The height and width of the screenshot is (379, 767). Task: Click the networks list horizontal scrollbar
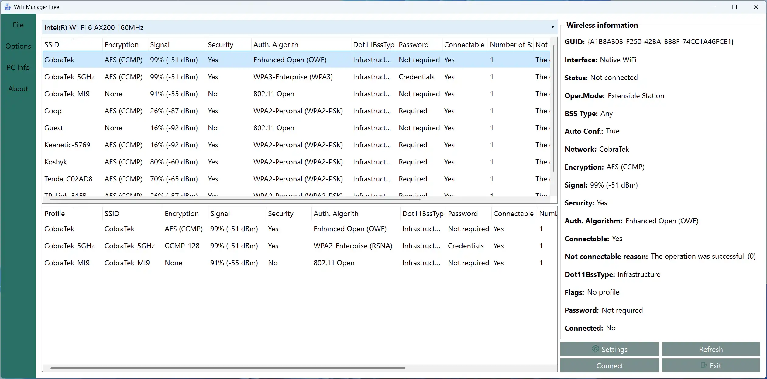click(235, 200)
